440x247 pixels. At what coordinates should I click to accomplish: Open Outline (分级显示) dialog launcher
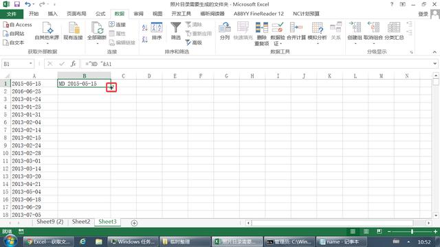coord(411,52)
